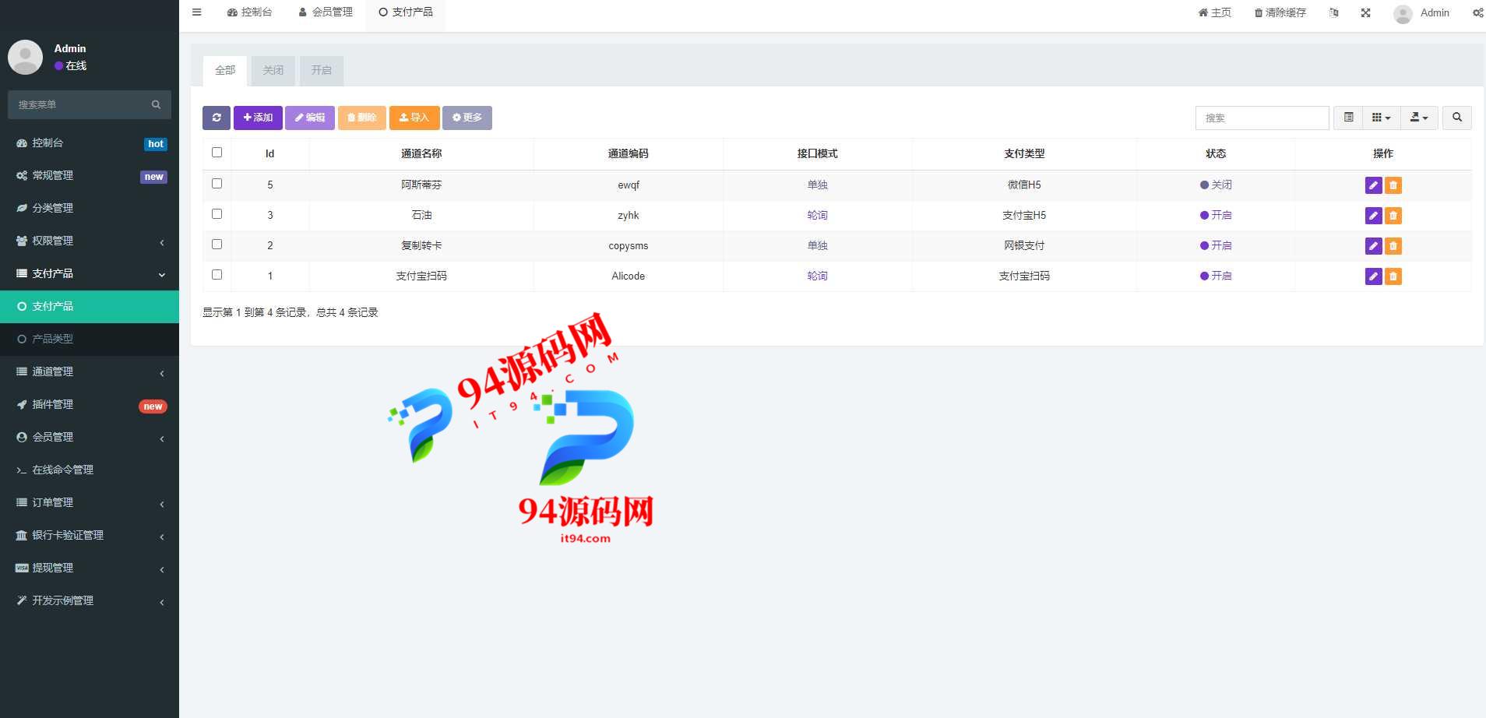
Task: Open the 控制台 top navigation tab
Action: (249, 12)
